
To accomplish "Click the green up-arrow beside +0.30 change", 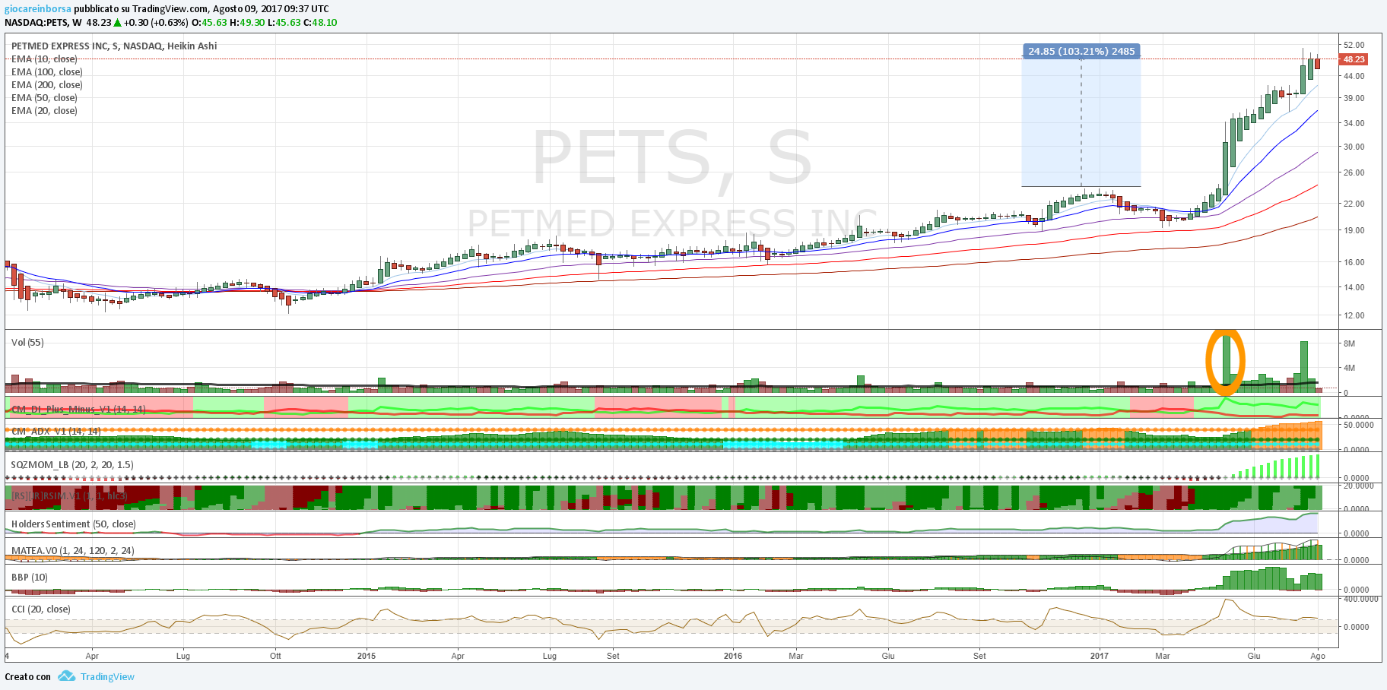I will coord(117,23).
